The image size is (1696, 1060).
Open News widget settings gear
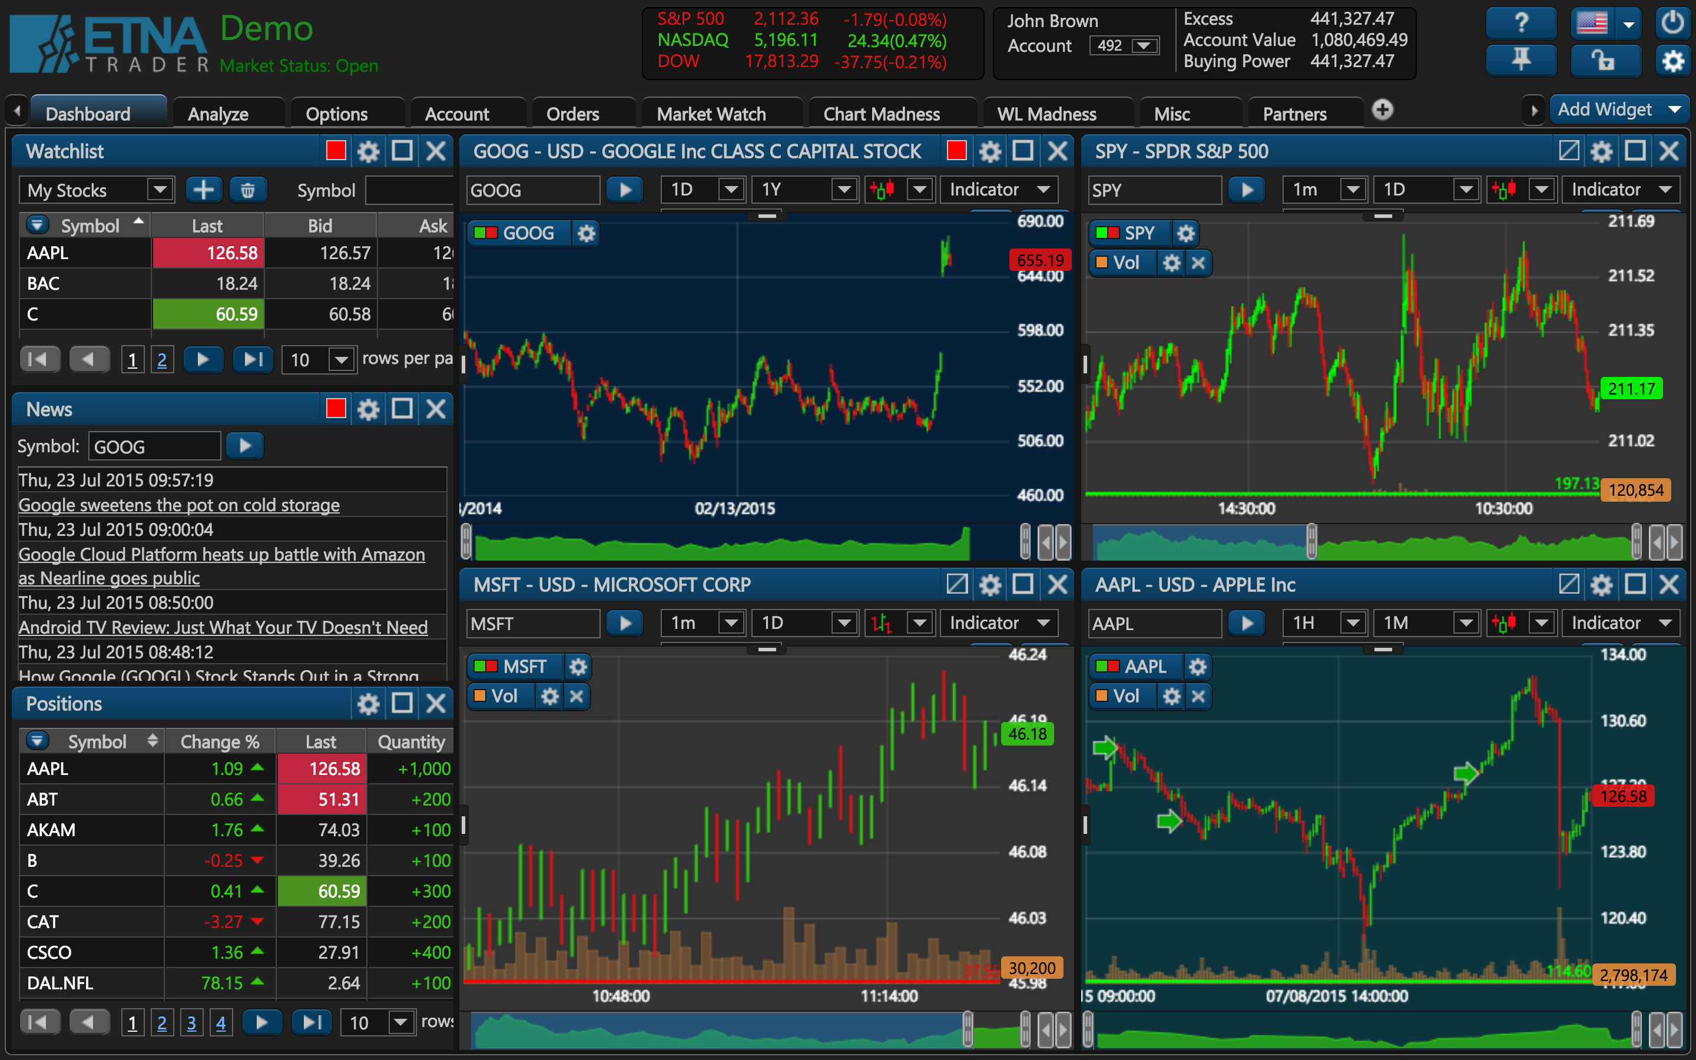tap(368, 409)
